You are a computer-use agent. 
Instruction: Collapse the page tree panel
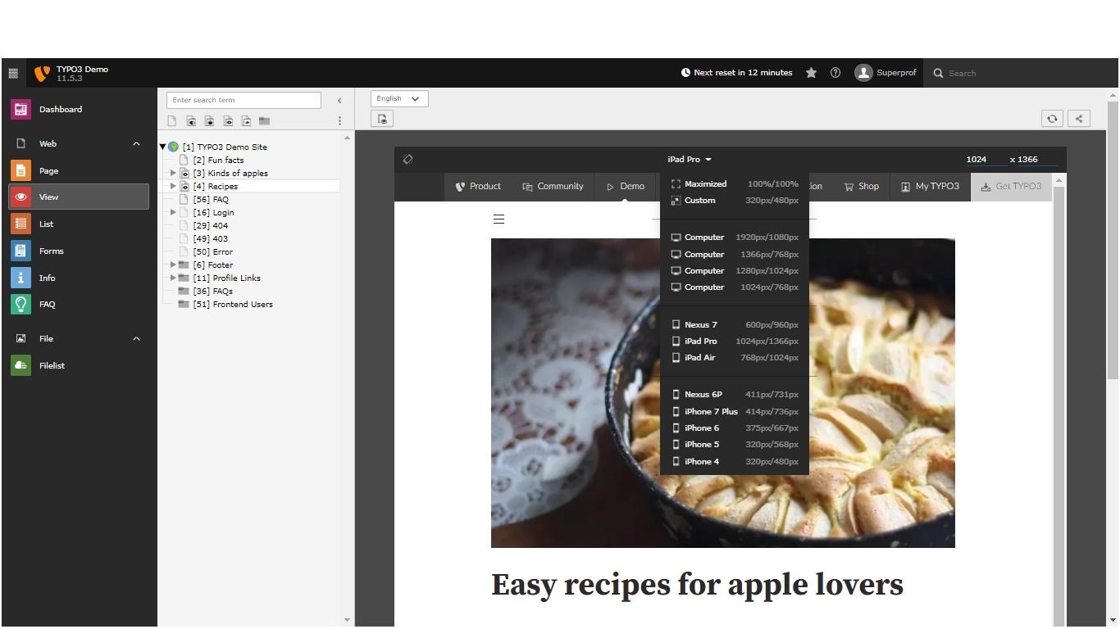point(339,100)
